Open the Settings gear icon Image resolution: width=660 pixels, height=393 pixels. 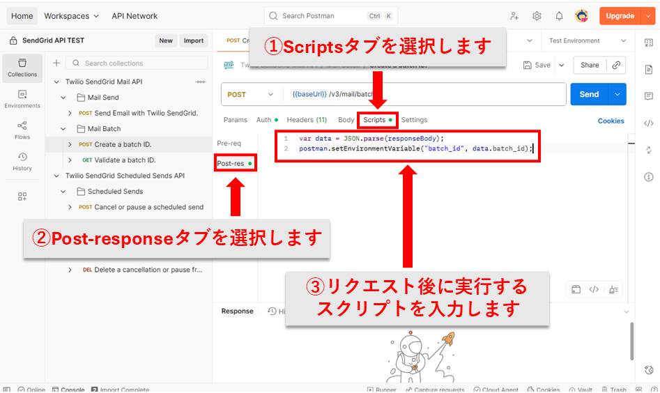pyautogui.click(x=537, y=16)
